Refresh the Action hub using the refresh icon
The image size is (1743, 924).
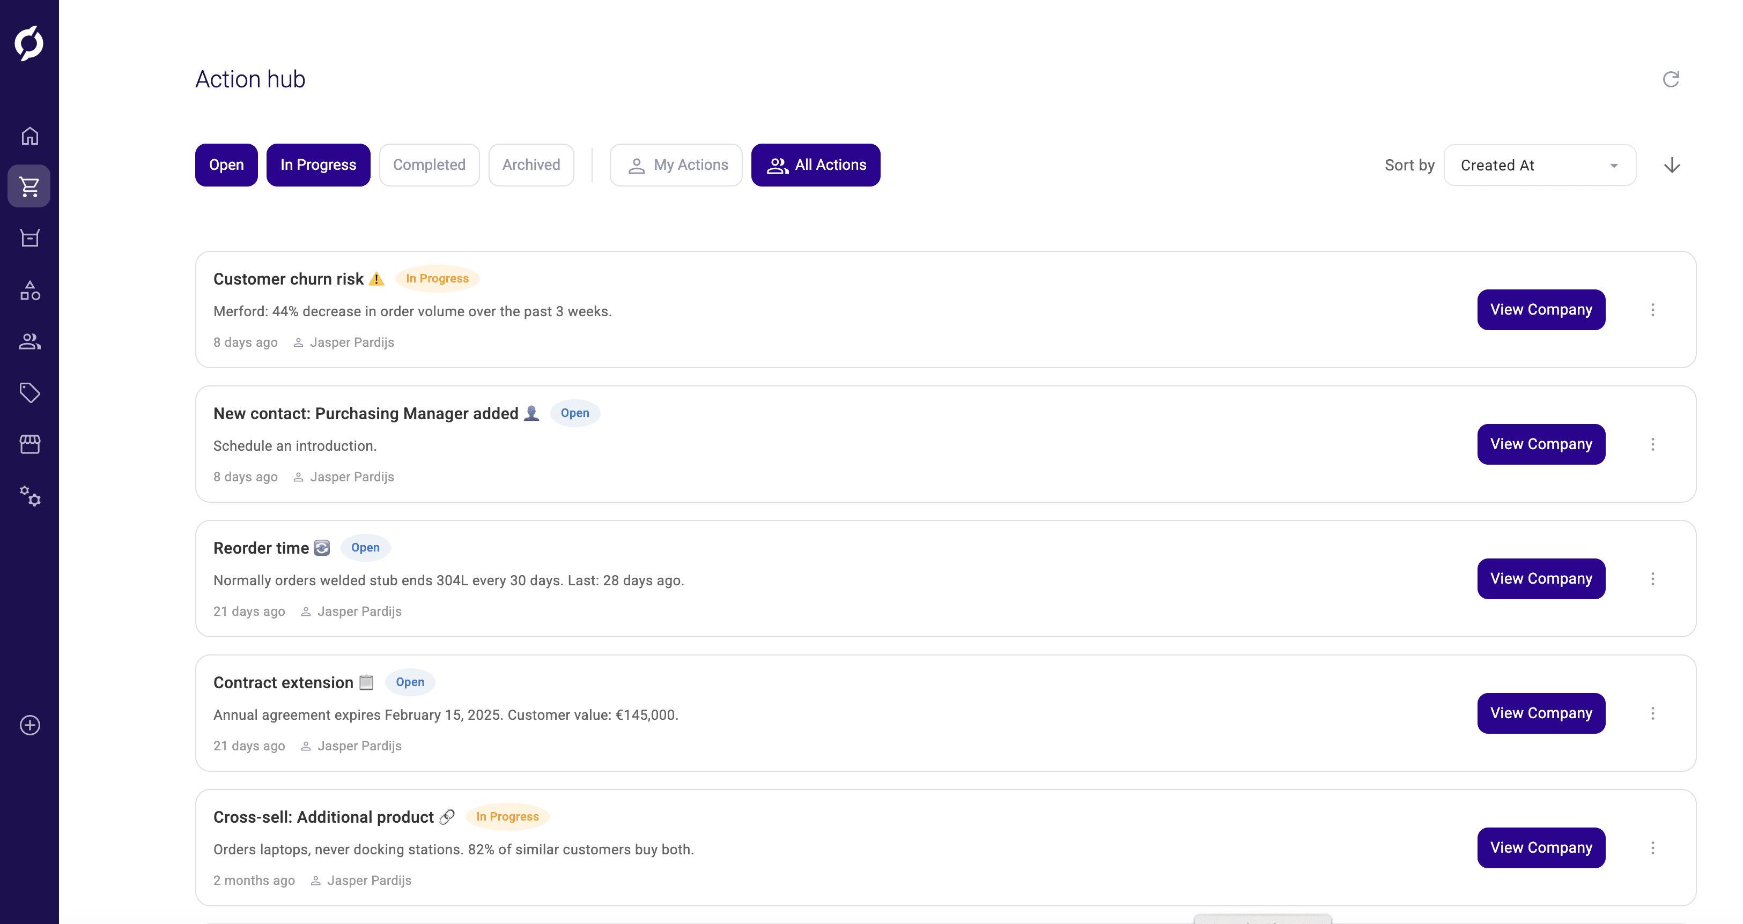pyautogui.click(x=1671, y=79)
